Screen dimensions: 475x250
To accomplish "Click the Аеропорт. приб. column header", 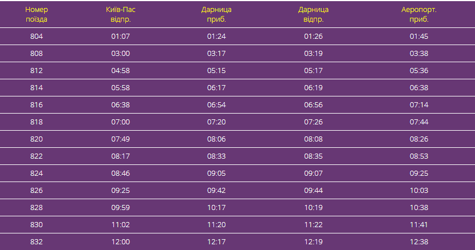I will point(419,14).
